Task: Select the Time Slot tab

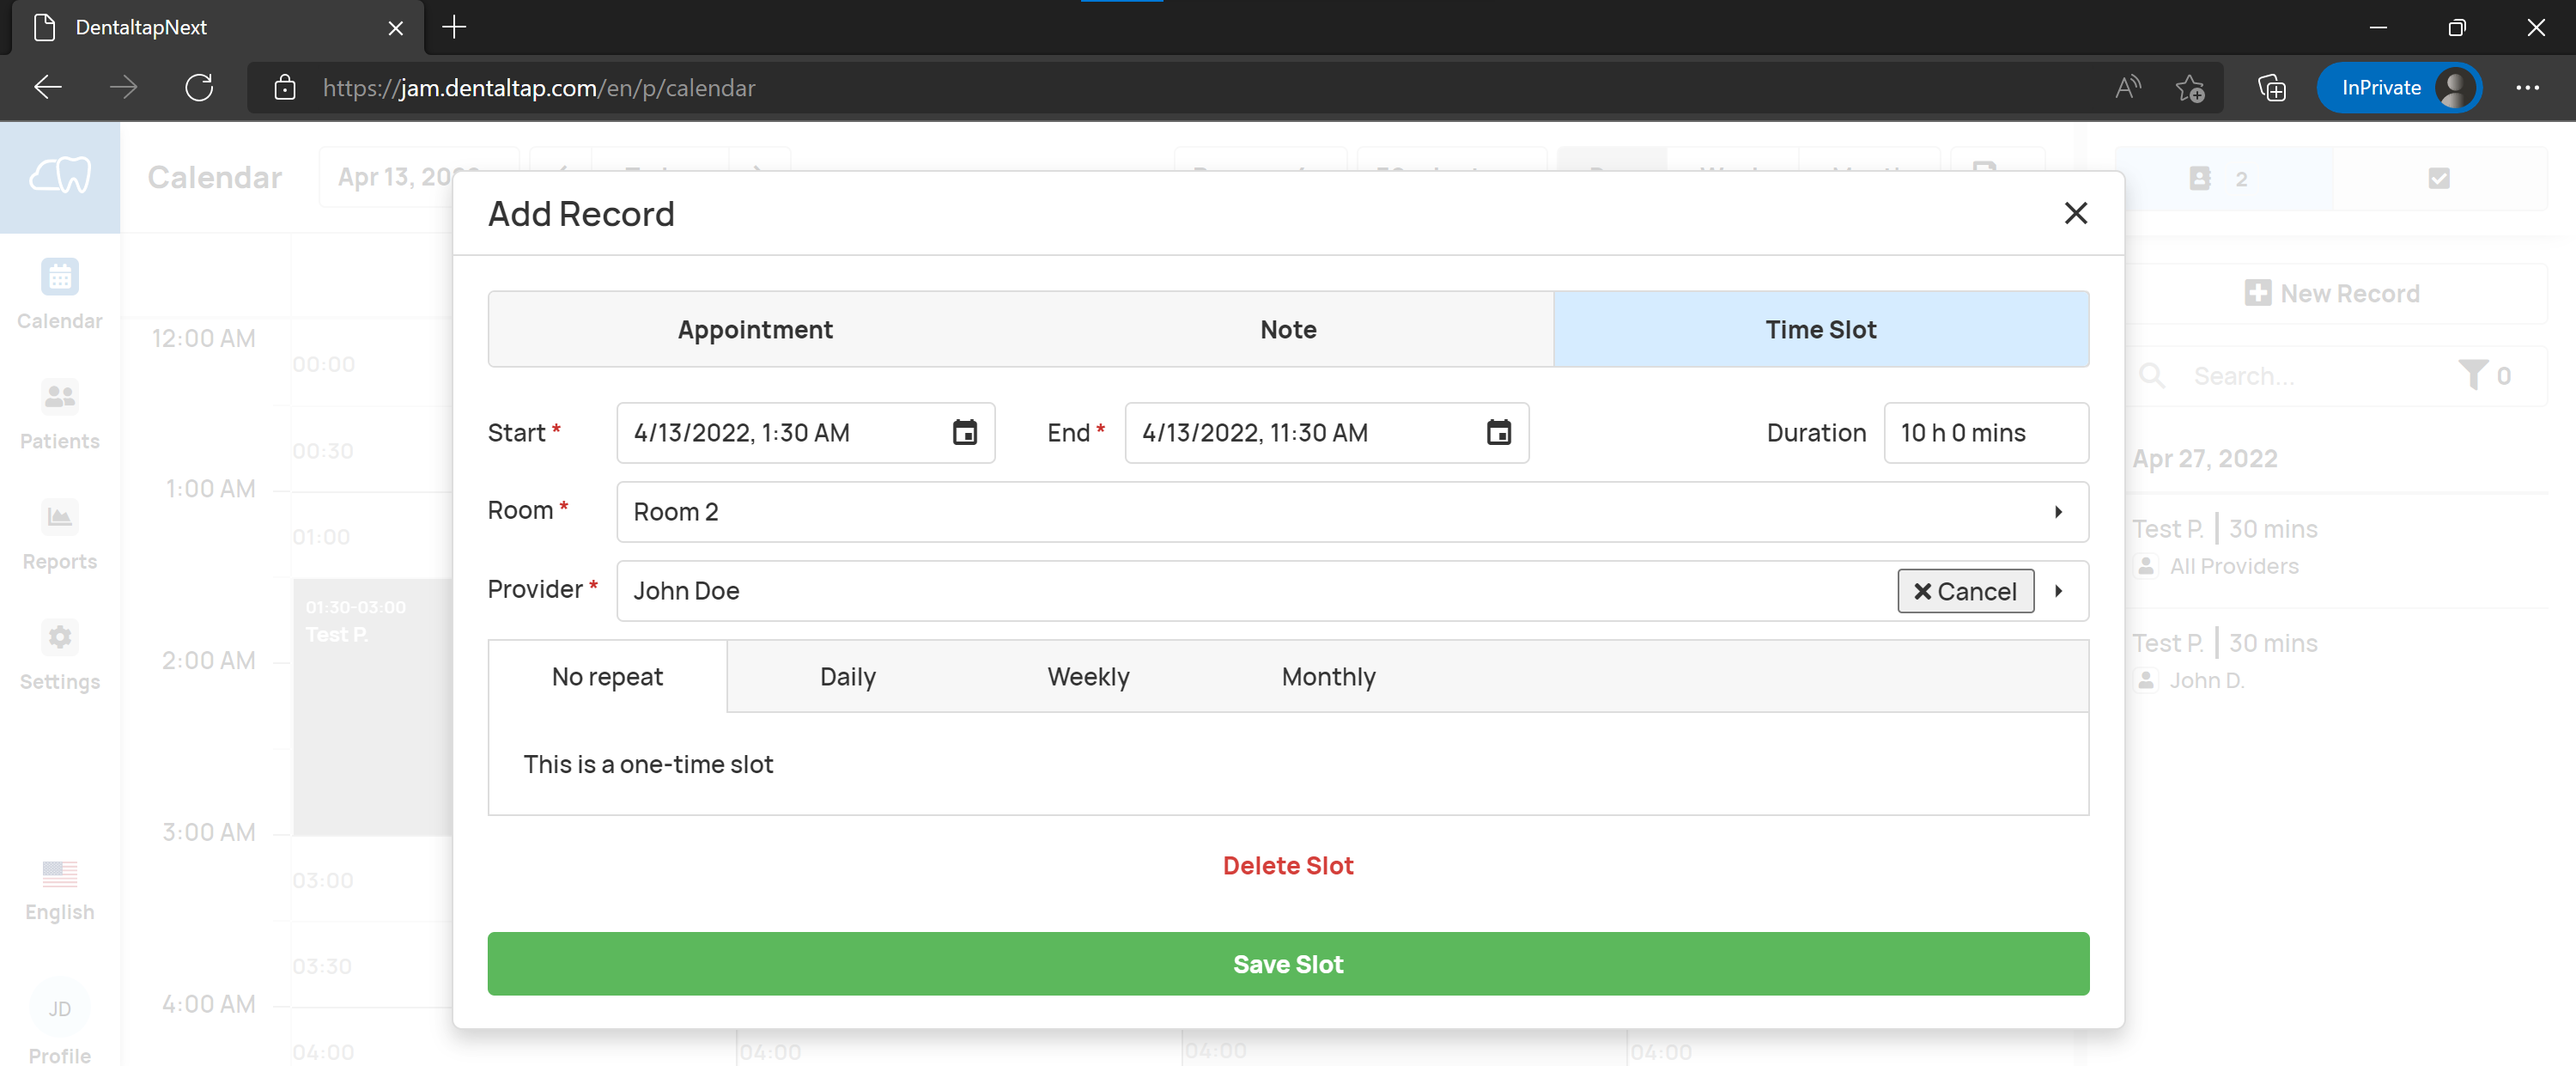Action: (x=1820, y=329)
